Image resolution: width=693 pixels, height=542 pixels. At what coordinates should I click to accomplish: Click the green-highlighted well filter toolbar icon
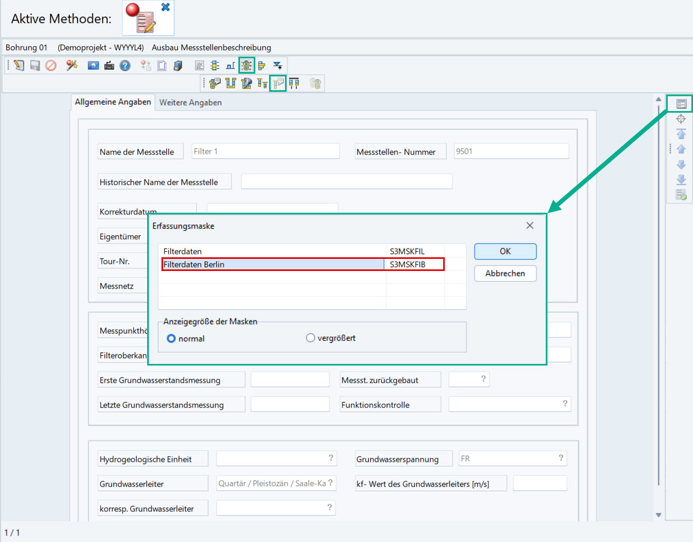247,65
